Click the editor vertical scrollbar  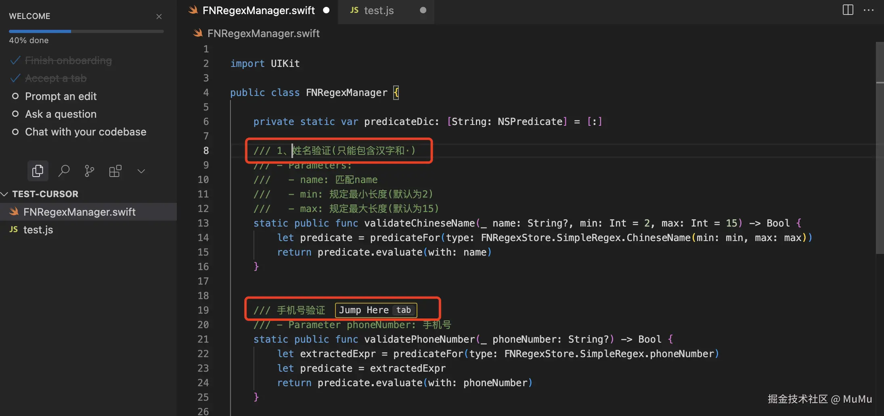point(880,148)
